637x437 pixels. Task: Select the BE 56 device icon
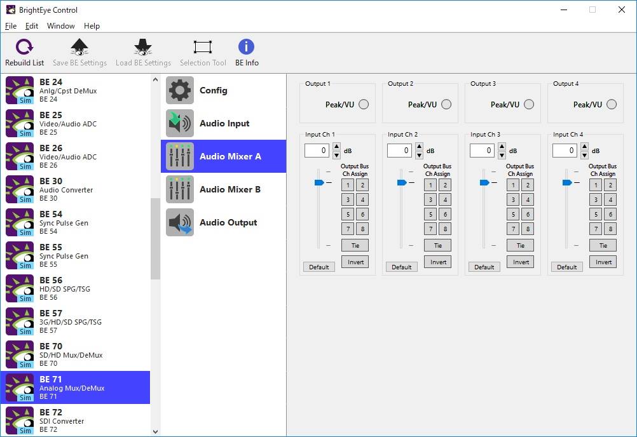tap(20, 288)
